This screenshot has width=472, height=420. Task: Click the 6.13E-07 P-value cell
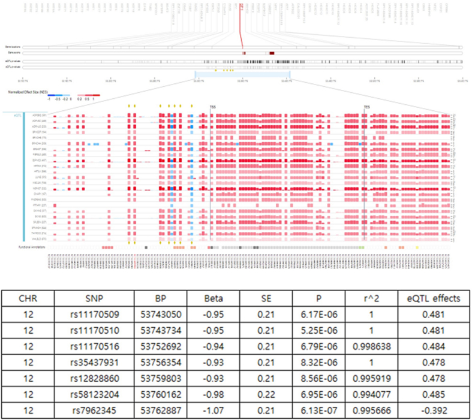click(319, 410)
